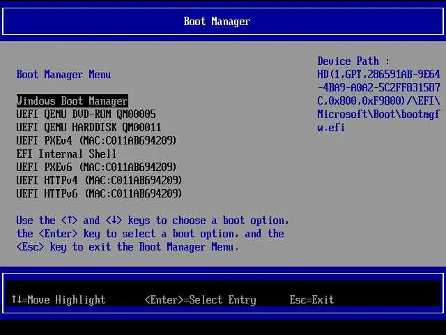Pick UEFI PXEv4 network boot option

pos(96,140)
